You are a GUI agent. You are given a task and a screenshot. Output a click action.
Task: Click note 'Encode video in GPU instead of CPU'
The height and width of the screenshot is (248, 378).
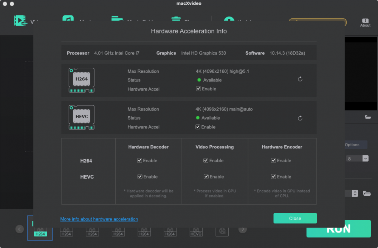click(x=282, y=193)
